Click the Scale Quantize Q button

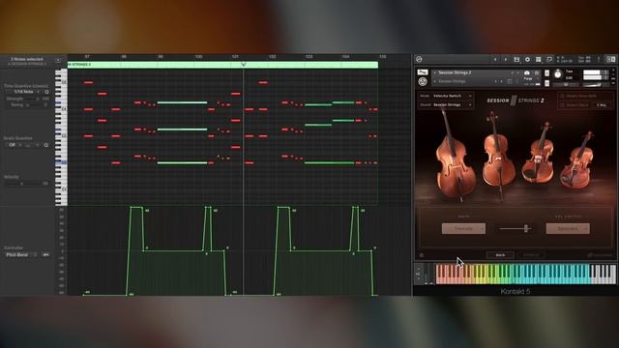point(46,145)
